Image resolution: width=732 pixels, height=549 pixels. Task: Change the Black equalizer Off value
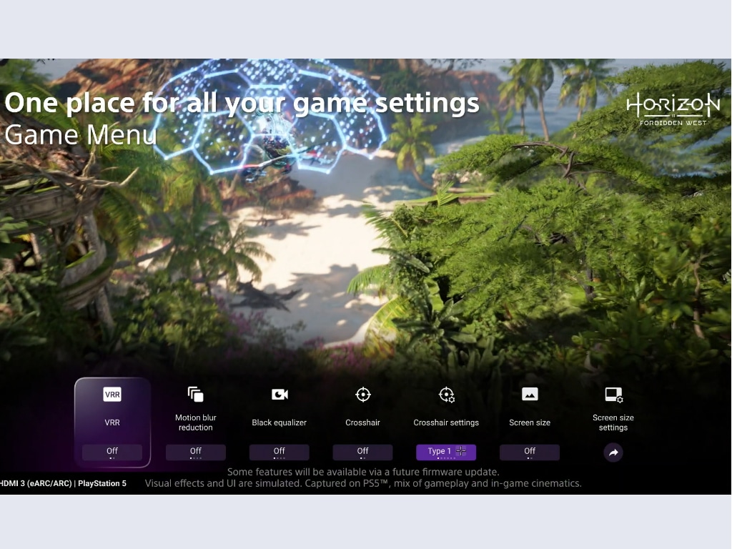(280, 452)
